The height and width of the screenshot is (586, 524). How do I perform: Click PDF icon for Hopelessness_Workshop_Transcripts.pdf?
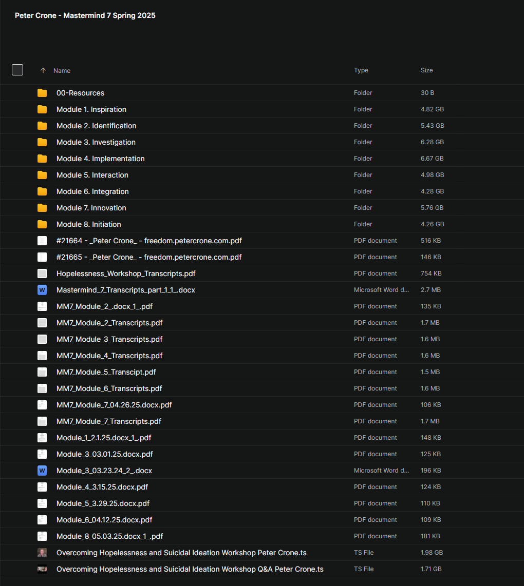point(42,274)
